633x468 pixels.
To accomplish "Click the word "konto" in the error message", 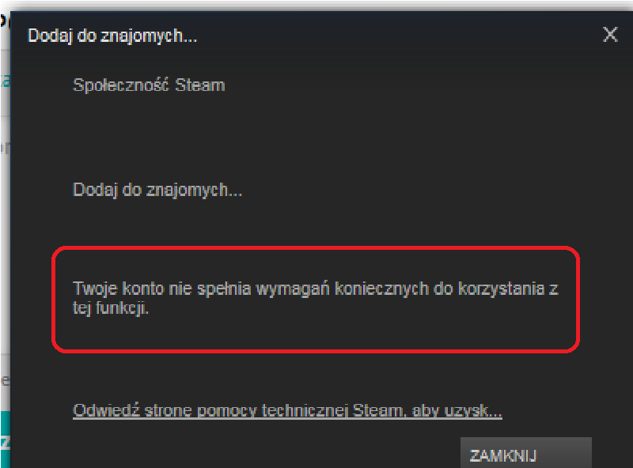I will click(x=143, y=289).
